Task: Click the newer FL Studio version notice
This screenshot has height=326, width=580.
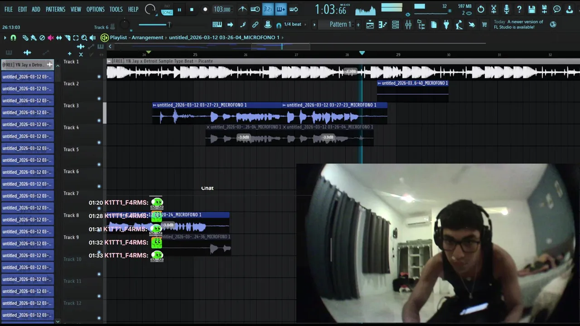Action: (518, 24)
